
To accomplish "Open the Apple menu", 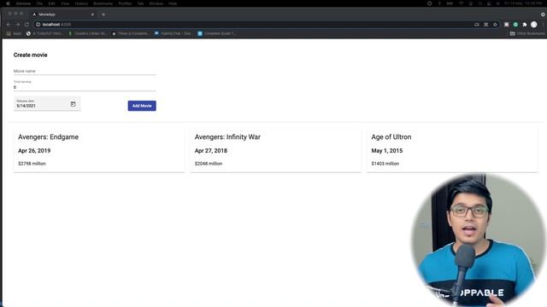I will [8, 3].
